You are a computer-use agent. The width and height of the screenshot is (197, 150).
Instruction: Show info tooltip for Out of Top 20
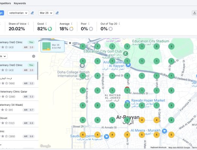(x=119, y=24)
